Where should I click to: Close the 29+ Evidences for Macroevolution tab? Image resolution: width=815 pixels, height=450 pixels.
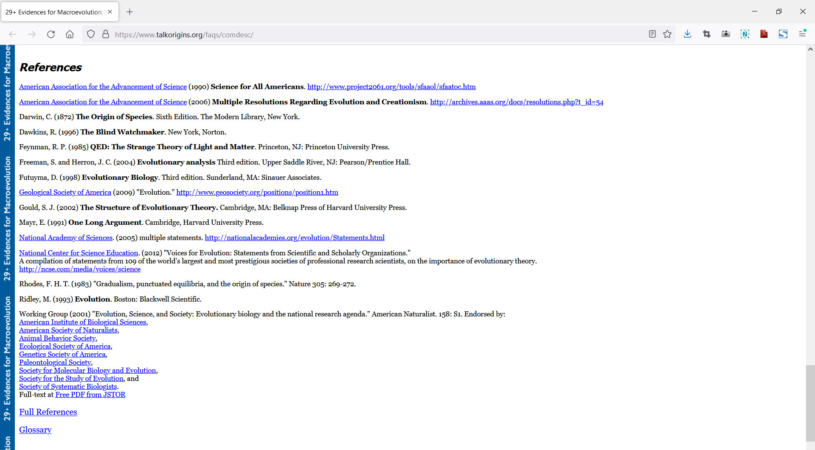point(110,12)
